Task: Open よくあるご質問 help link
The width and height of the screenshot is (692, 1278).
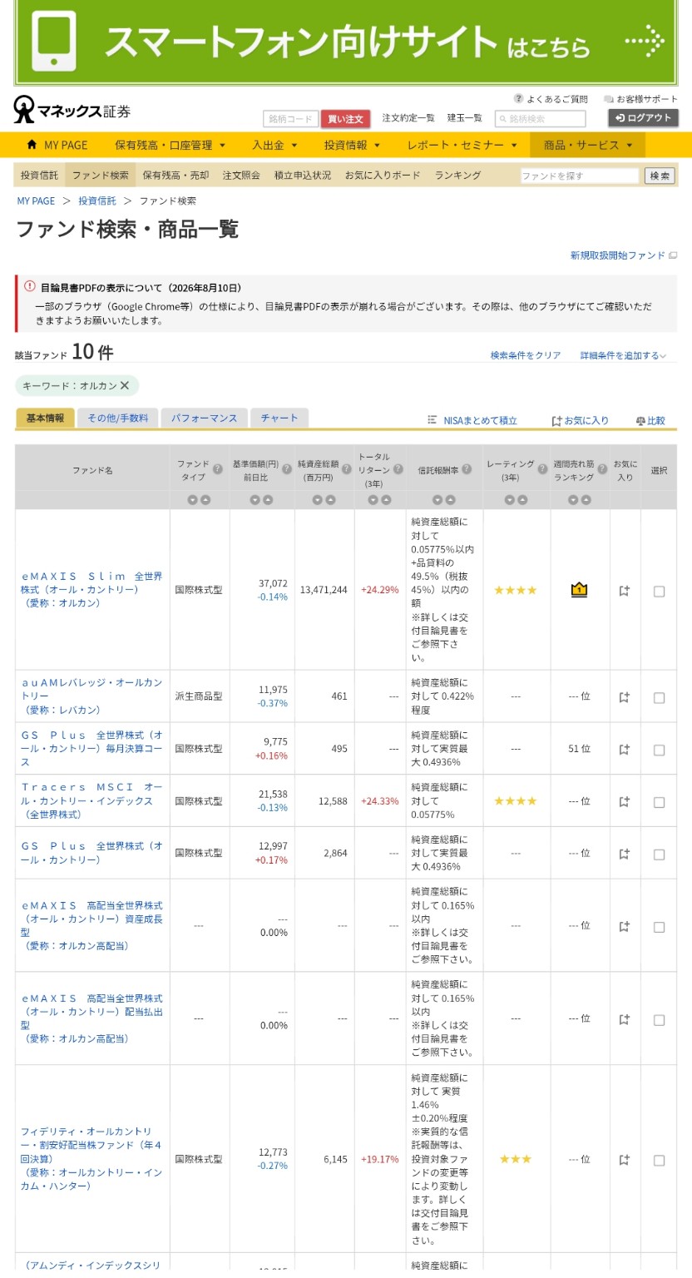Action: 551,99
